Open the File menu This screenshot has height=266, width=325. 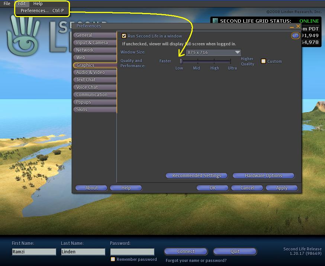pos(7,4)
